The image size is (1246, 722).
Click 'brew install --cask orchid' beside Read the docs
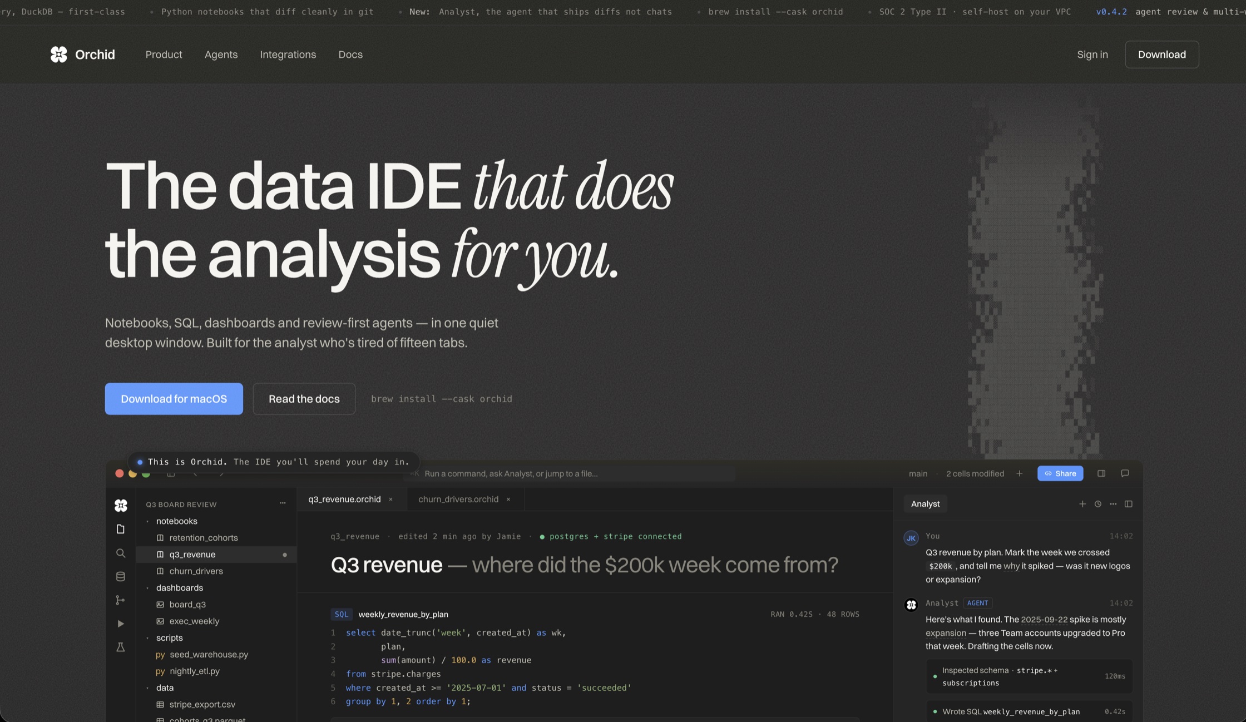click(x=442, y=399)
